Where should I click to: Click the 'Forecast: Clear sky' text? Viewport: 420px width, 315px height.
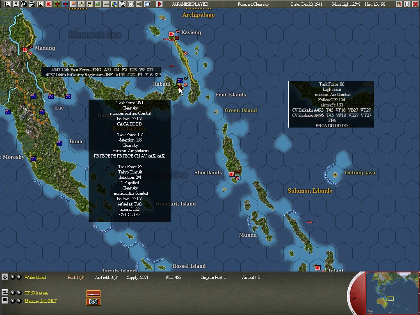(x=253, y=4)
